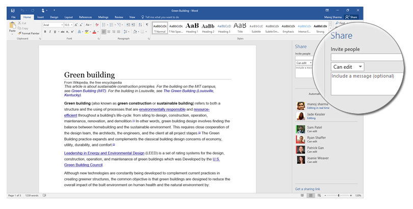Screen dimensions: 413x209
Task: Switch to the Layout tab
Action: (x=68, y=17)
